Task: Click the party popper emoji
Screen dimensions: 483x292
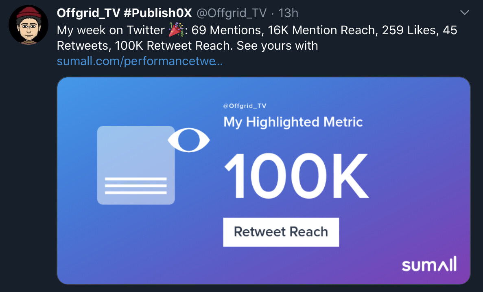Action: (x=176, y=30)
